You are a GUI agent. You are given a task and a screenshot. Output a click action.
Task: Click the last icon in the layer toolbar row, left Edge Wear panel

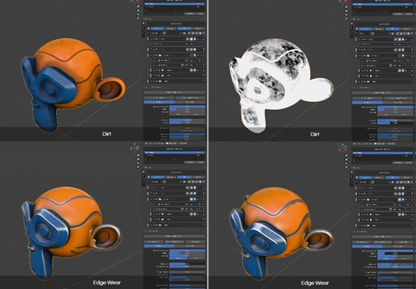tap(203, 182)
